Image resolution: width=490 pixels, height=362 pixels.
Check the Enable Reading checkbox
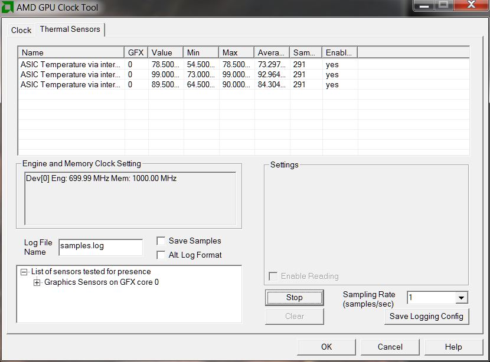point(273,276)
